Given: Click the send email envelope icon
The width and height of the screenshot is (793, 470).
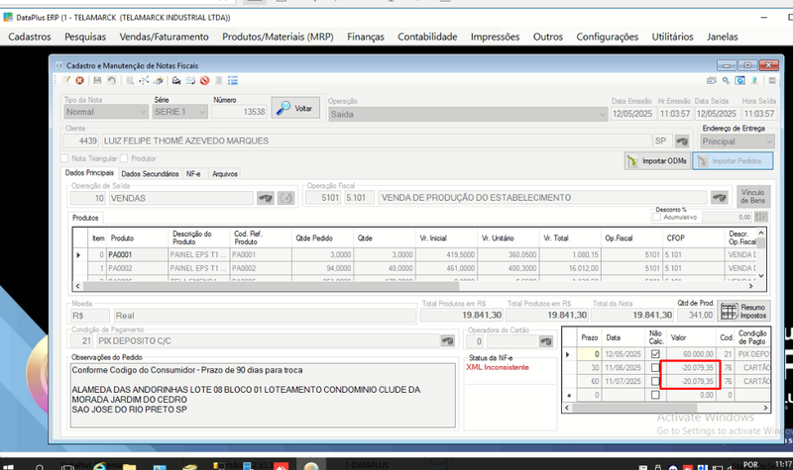Looking at the screenshot, I should (190, 80).
